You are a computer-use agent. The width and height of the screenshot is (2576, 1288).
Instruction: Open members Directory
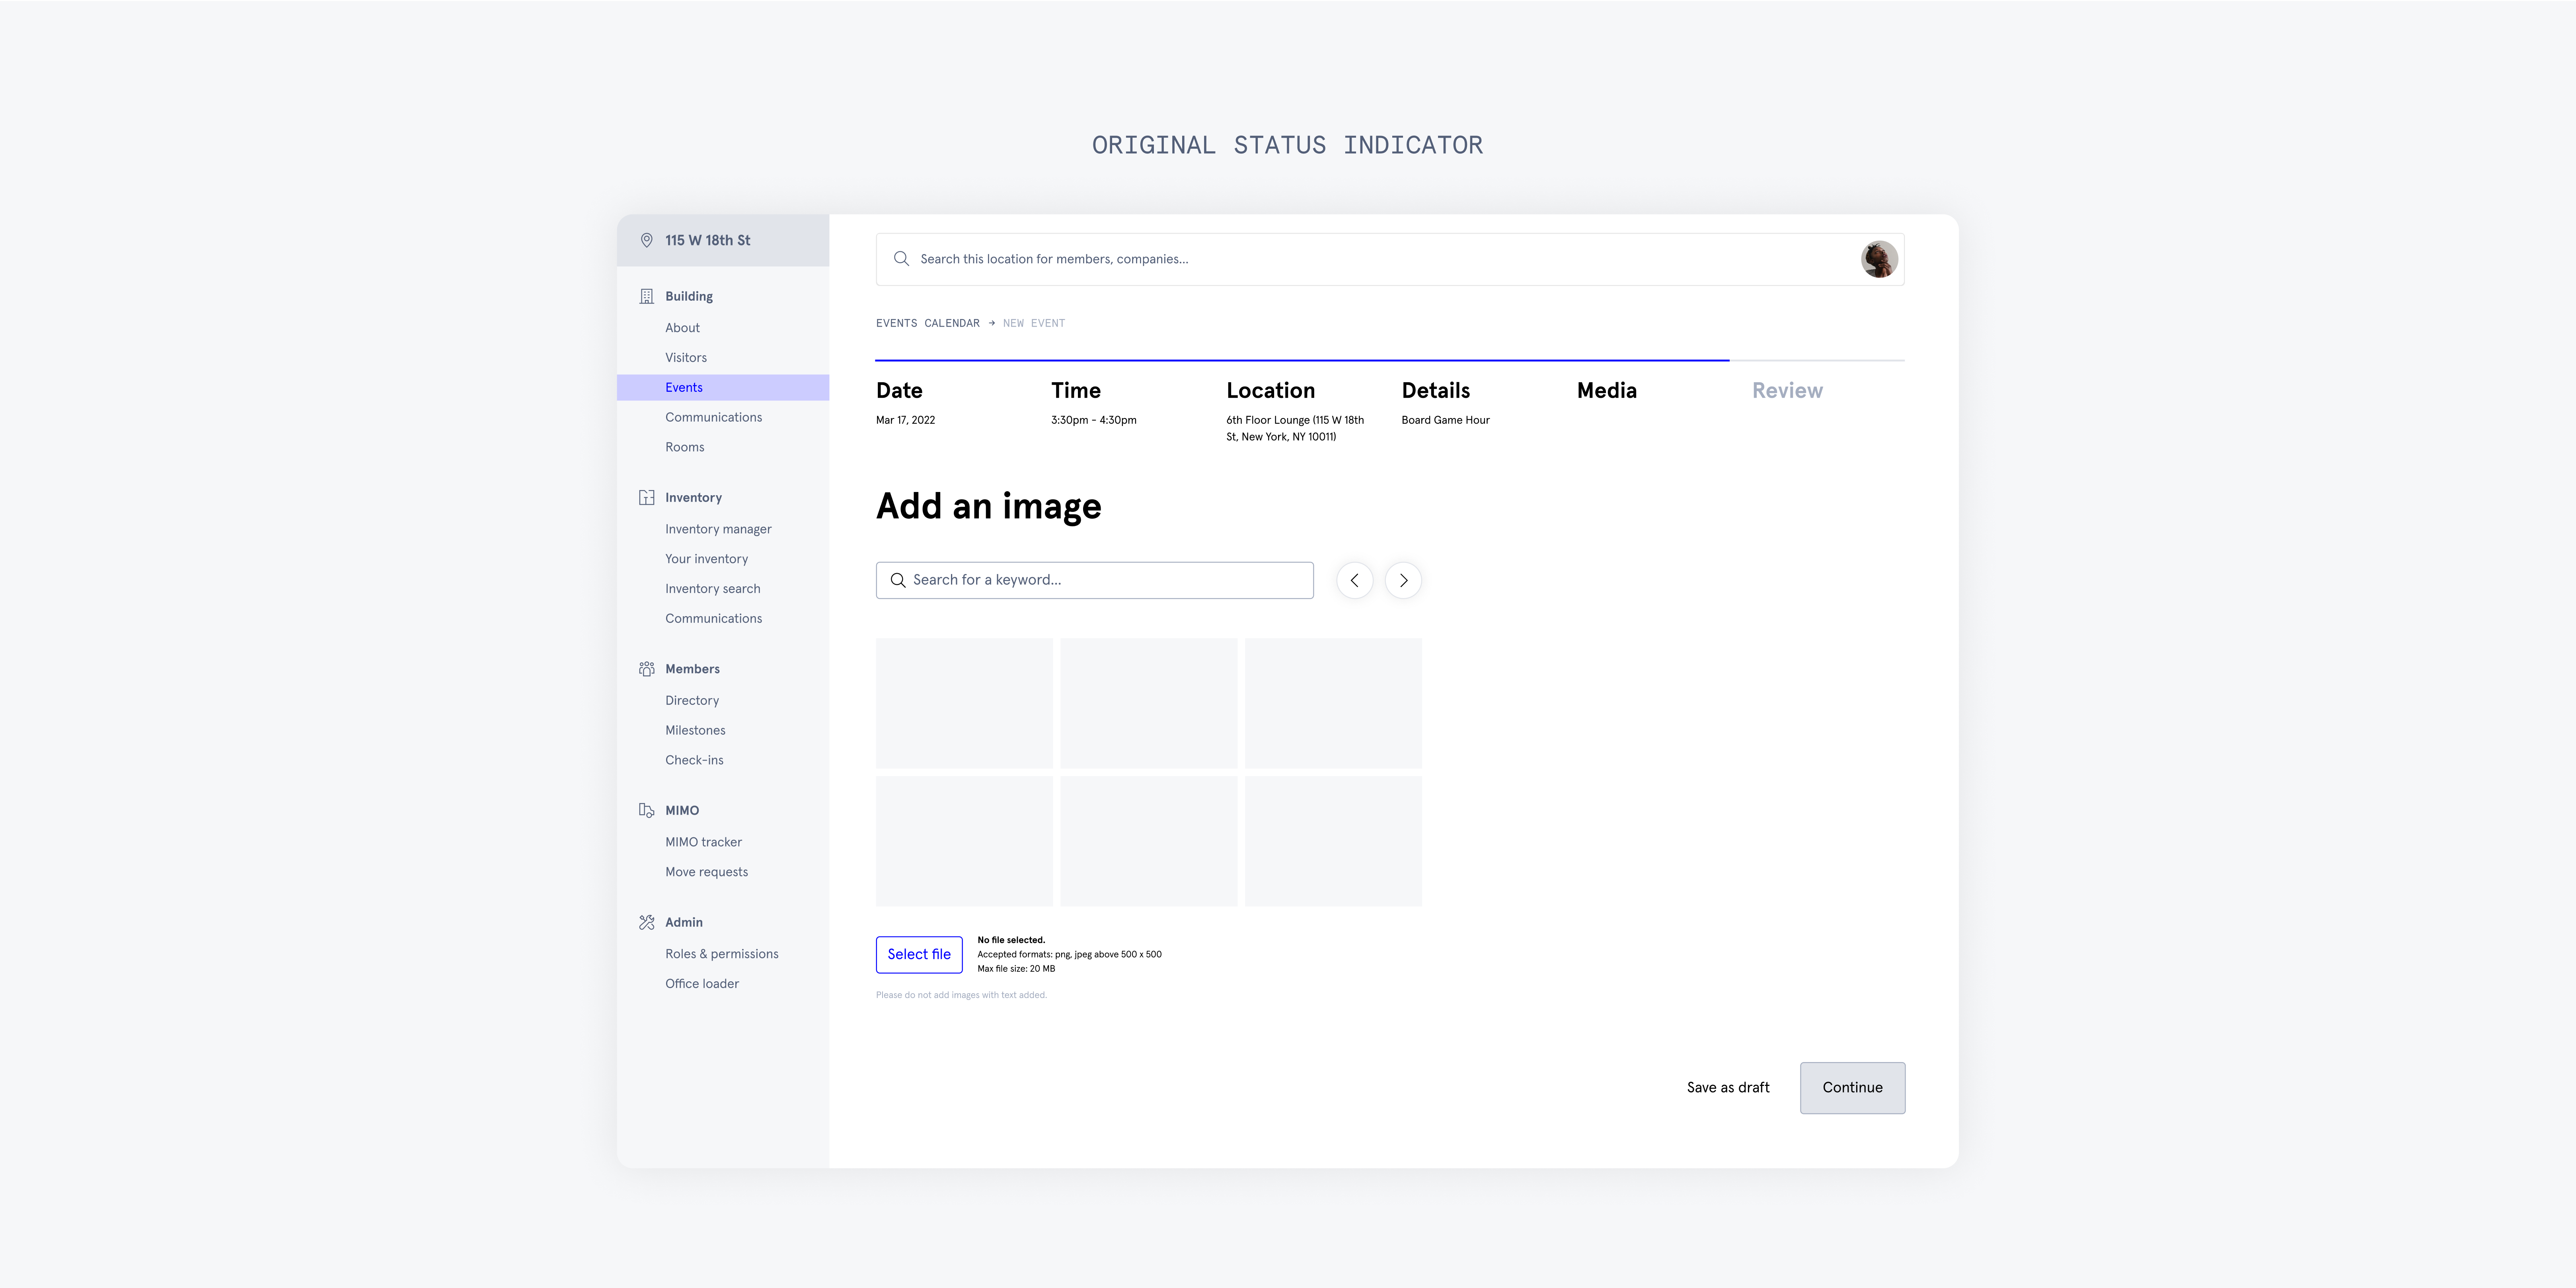pos(692,700)
